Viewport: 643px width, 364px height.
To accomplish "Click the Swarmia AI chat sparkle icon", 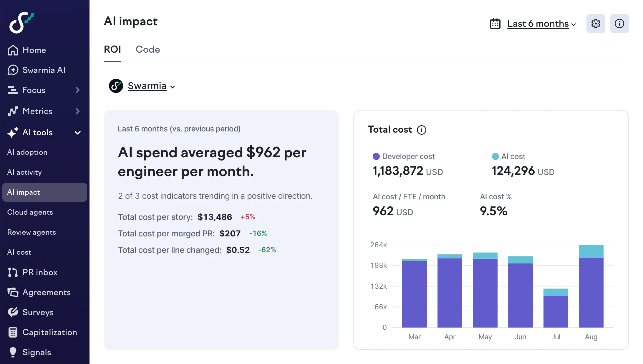I will [x=13, y=70].
